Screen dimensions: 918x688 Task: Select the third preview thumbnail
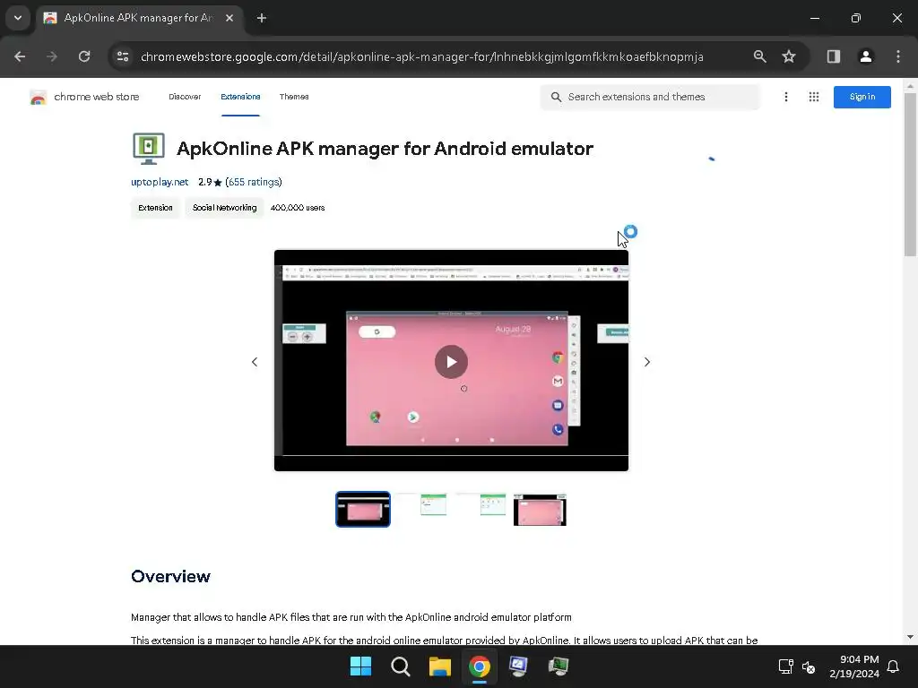pyautogui.click(x=481, y=505)
